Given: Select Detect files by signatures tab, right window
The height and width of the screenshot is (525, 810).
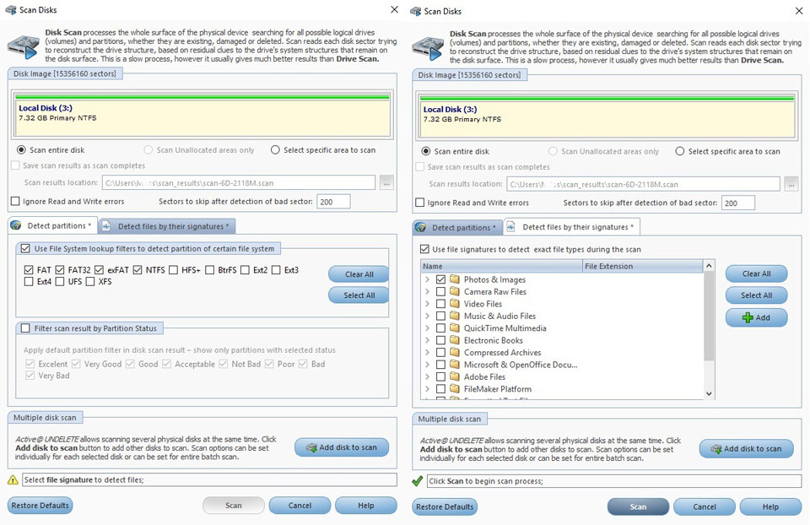Looking at the screenshot, I should coord(571,227).
